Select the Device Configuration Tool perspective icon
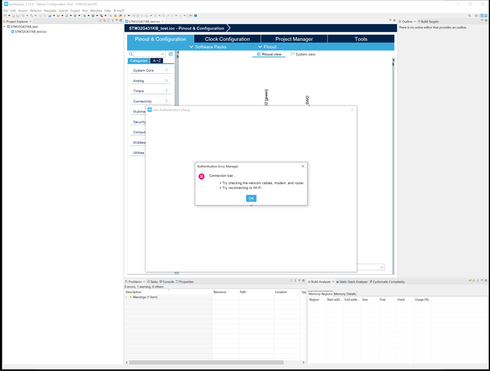The image size is (490, 371). tap(486, 15)
